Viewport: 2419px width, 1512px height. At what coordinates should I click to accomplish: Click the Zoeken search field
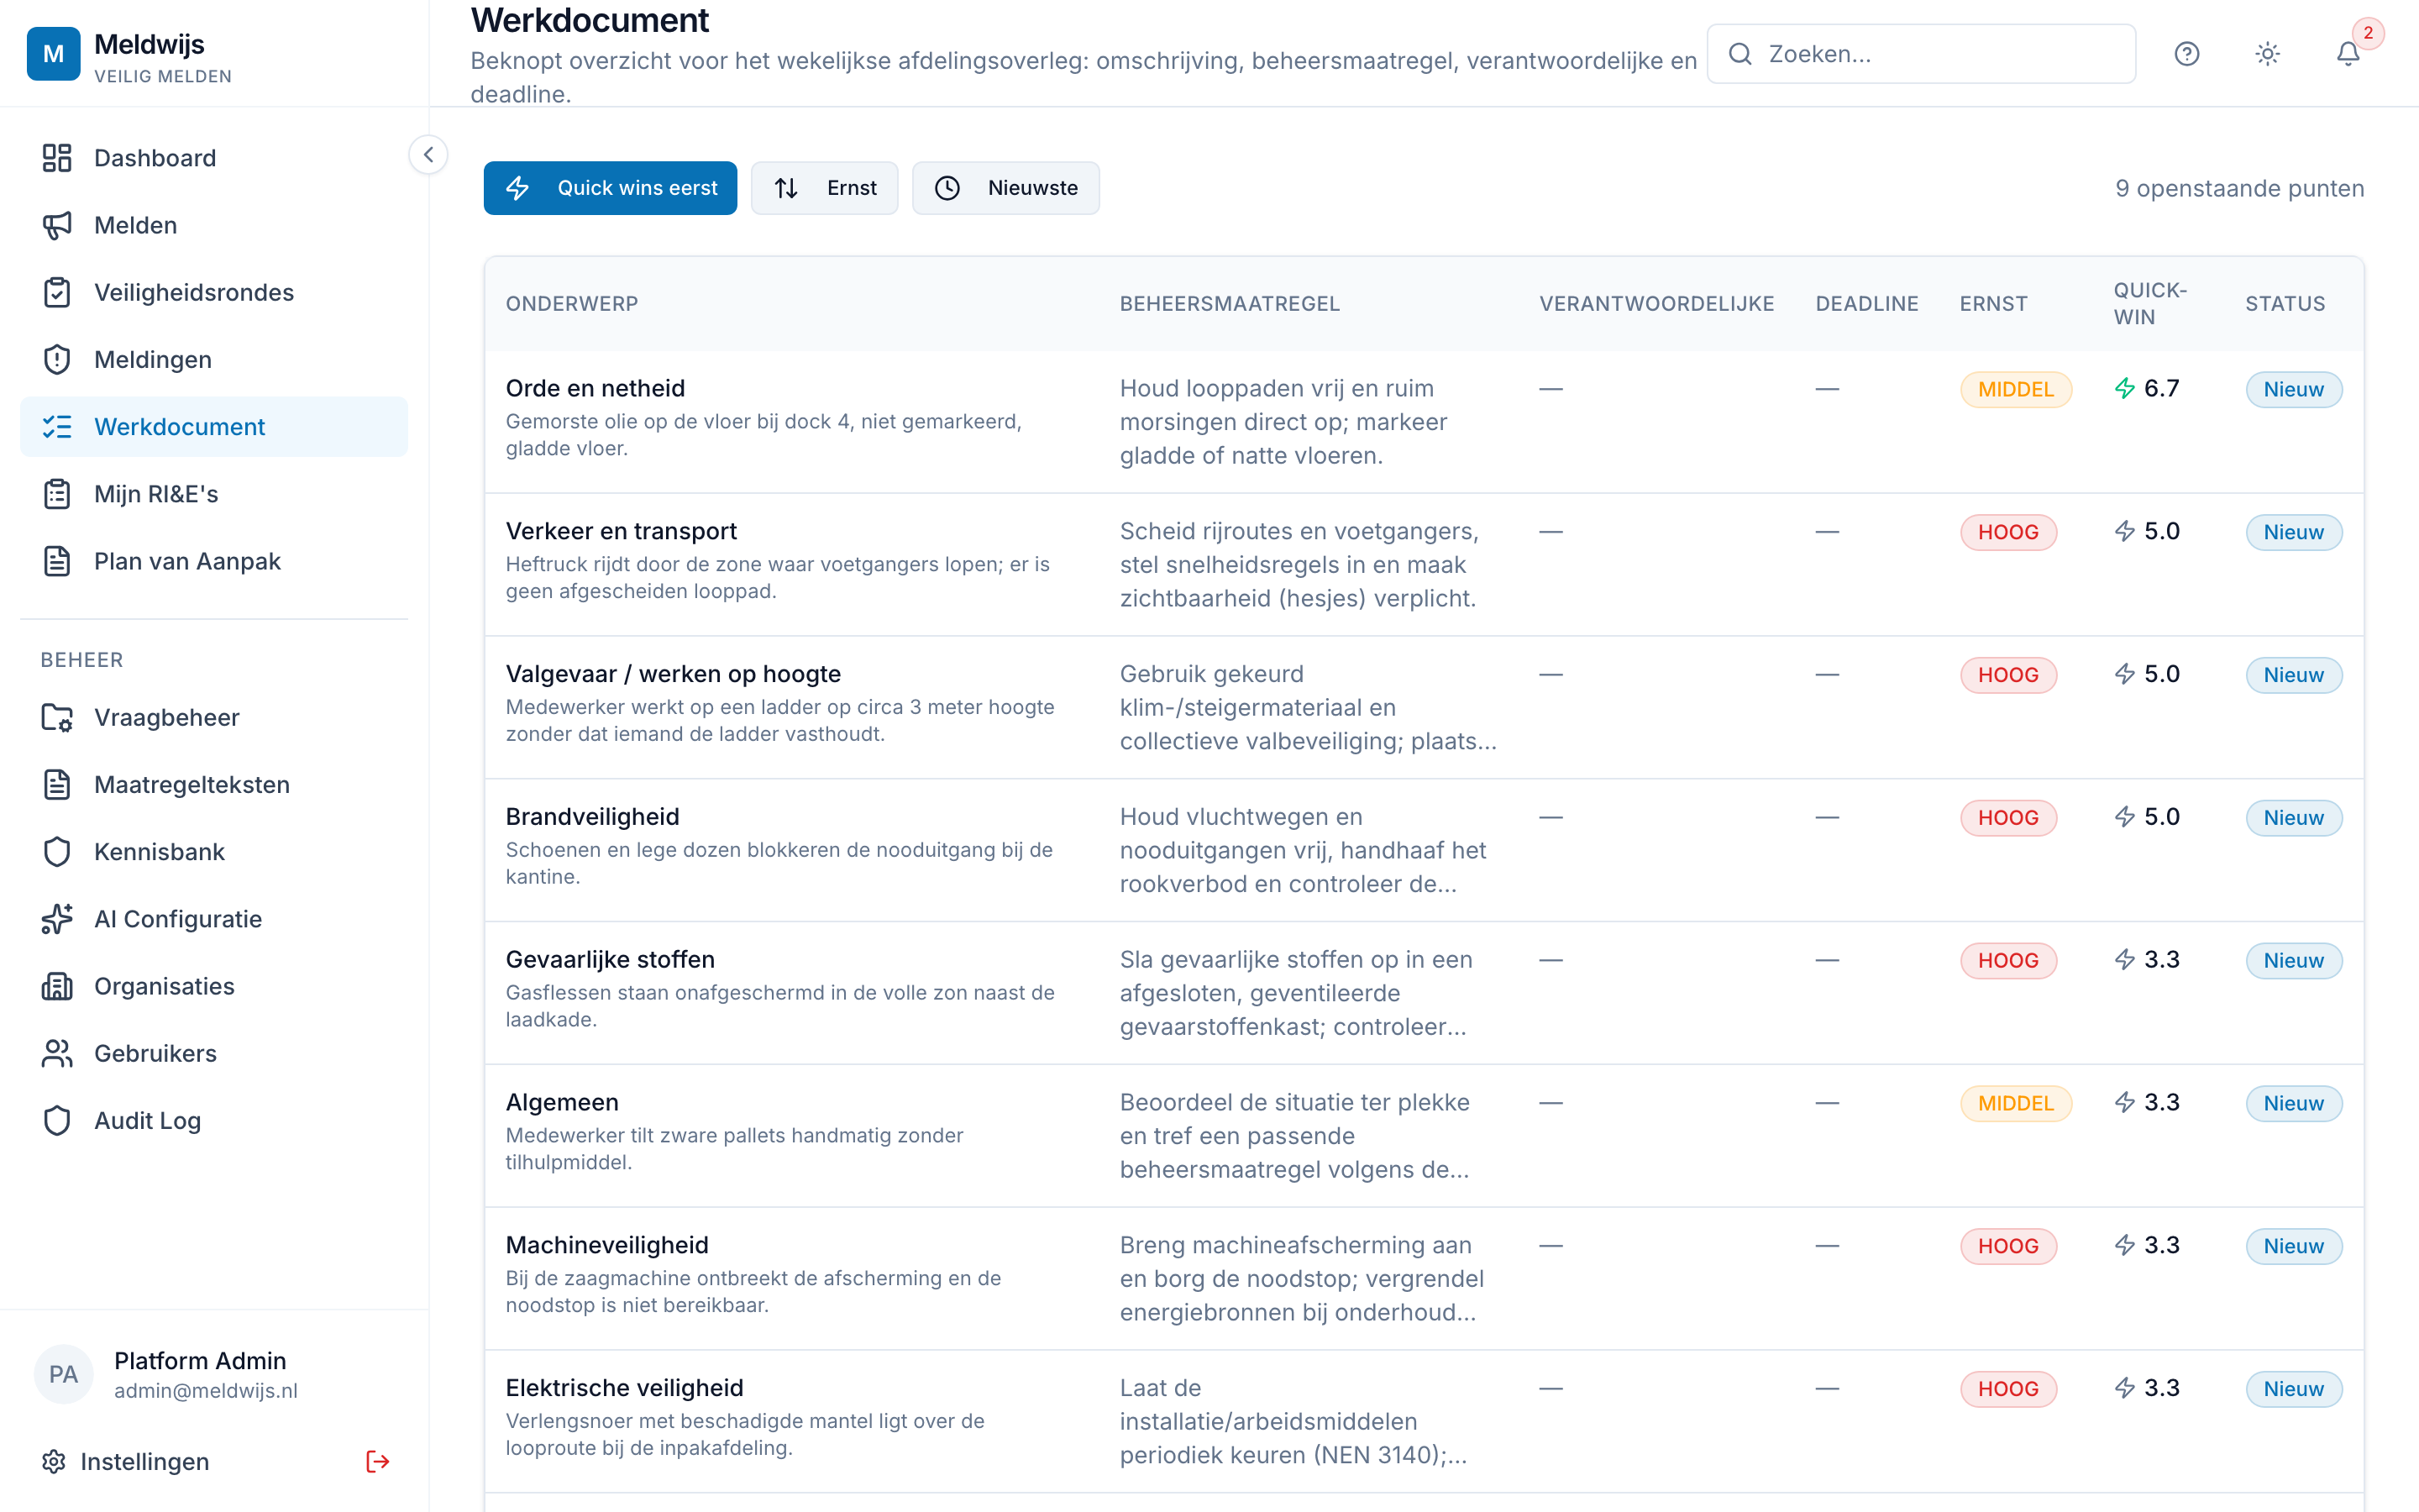(x=1921, y=54)
